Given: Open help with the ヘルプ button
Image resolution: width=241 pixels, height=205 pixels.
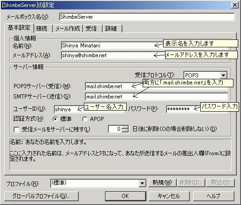Looking at the screenshot, I should (214, 196).
